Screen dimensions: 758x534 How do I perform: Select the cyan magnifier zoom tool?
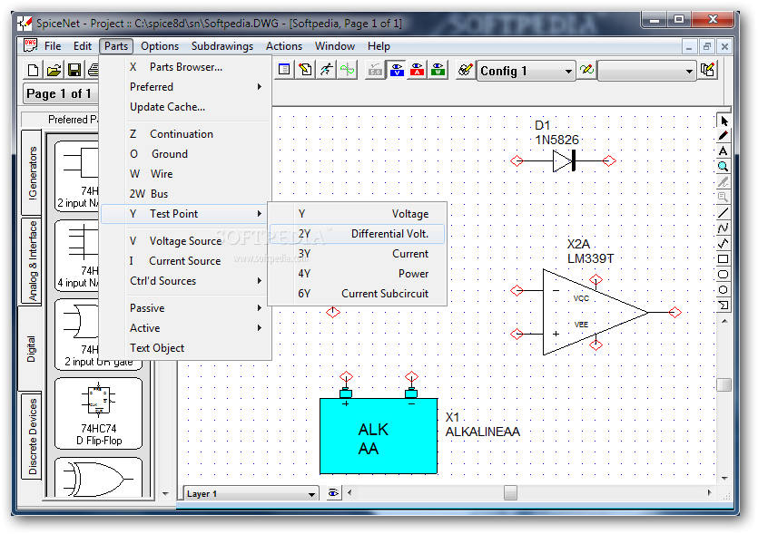coord(724,167)
